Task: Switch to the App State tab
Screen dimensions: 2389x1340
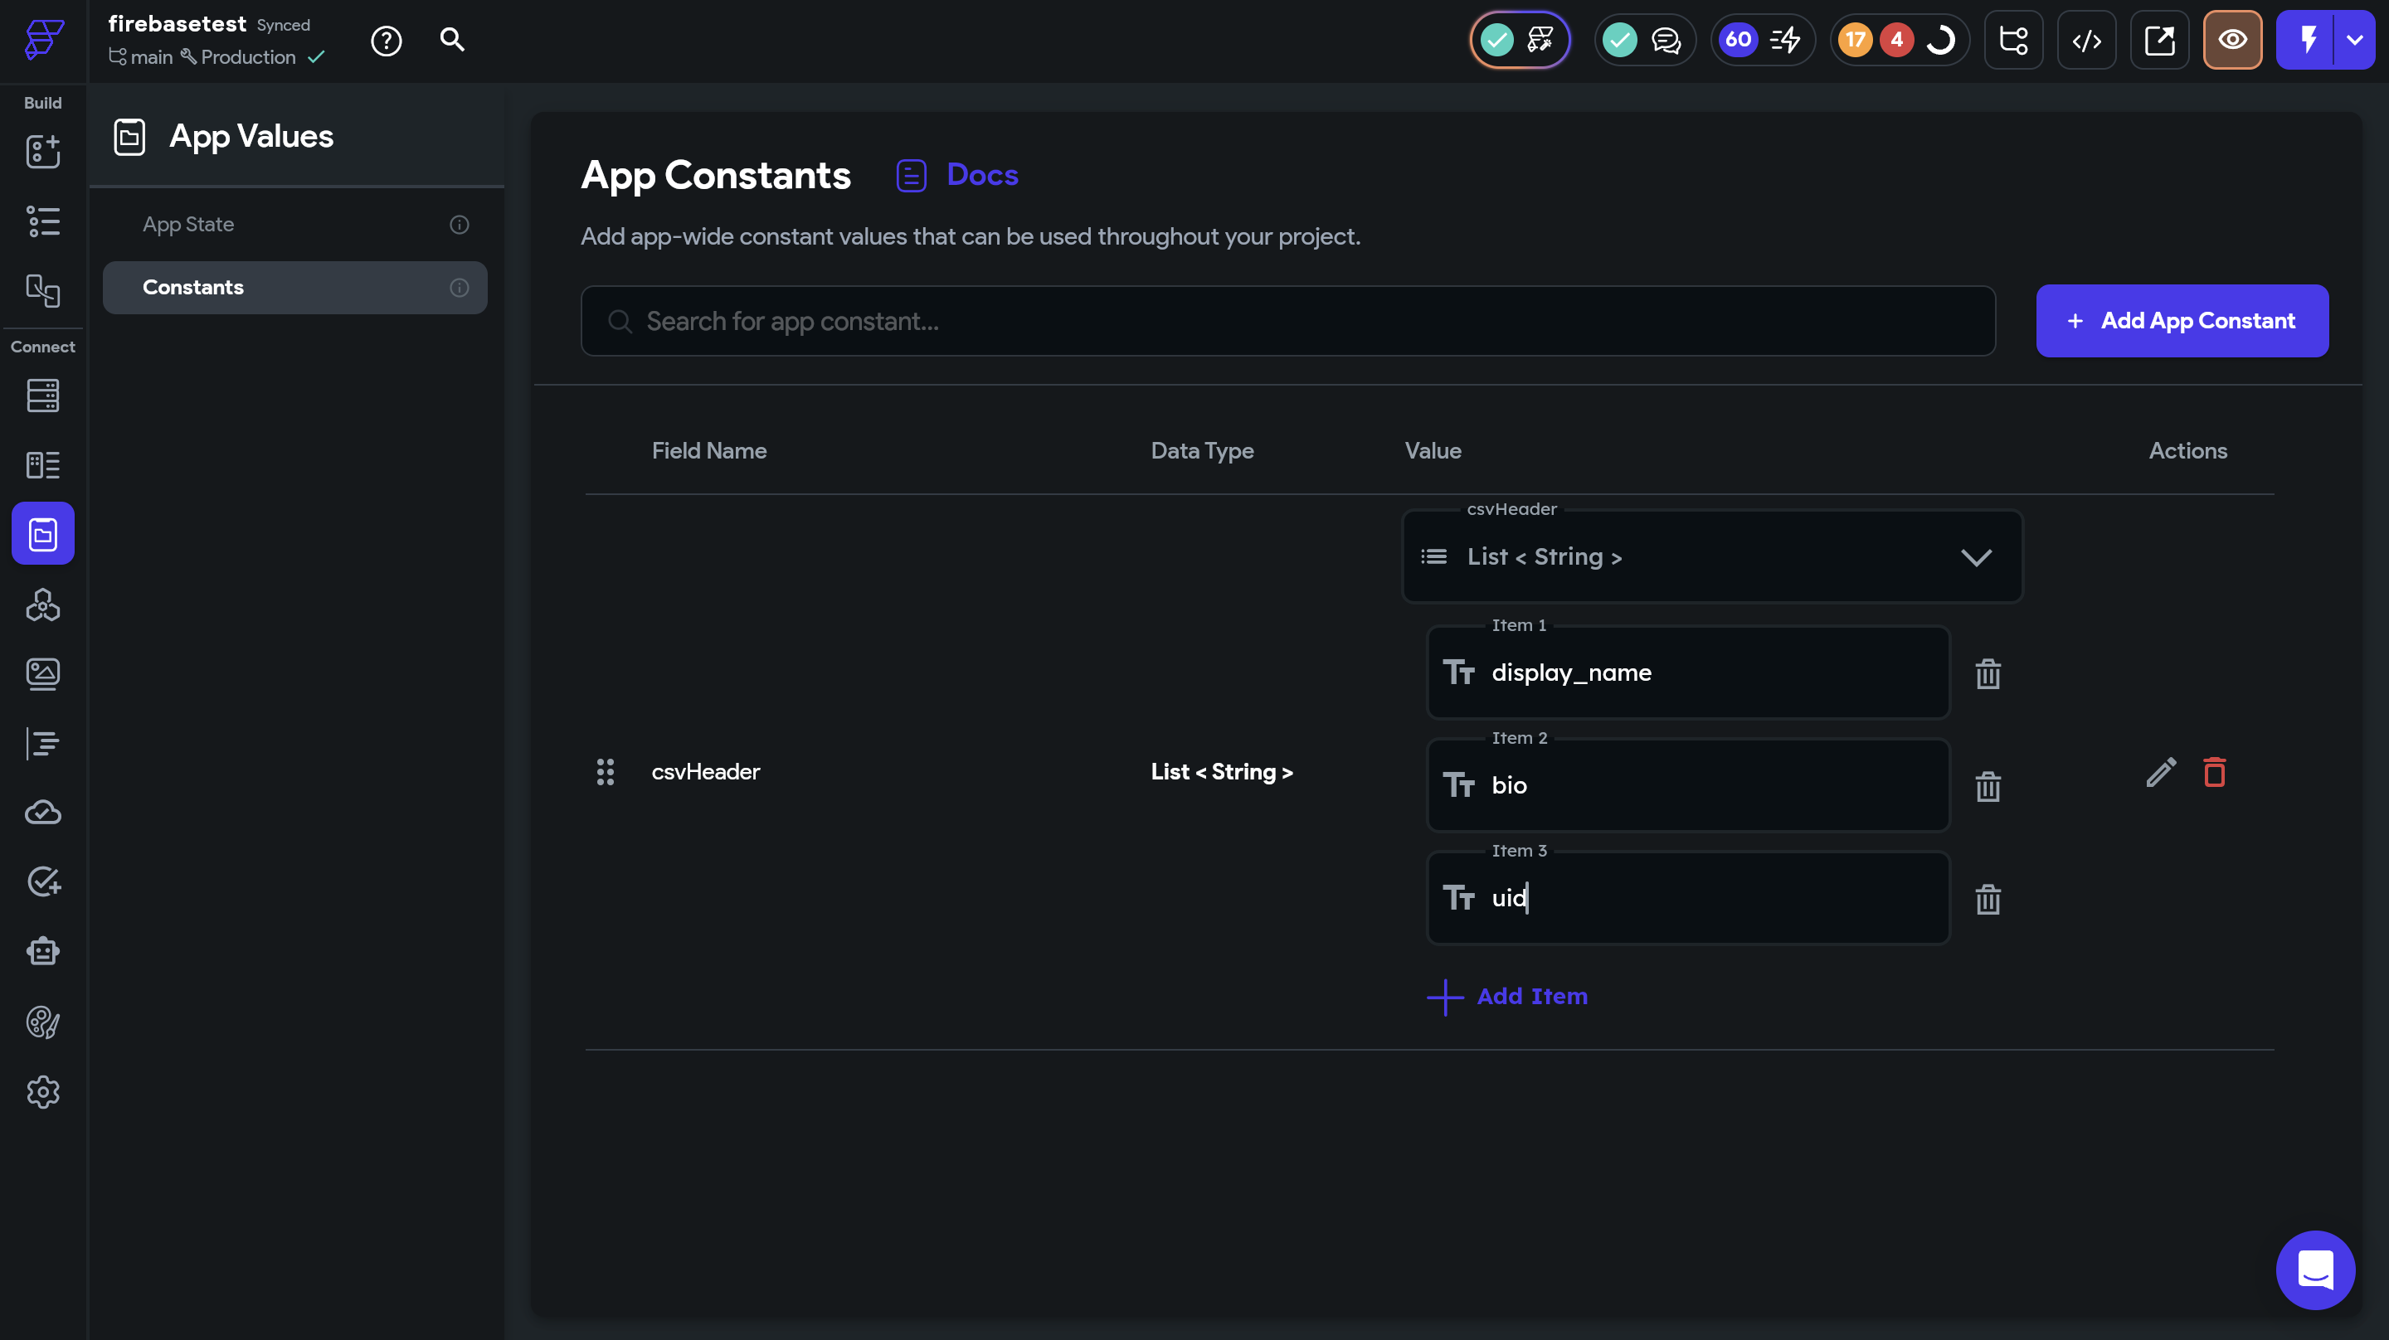Action: pyautogui.click(x=188, y=225)
